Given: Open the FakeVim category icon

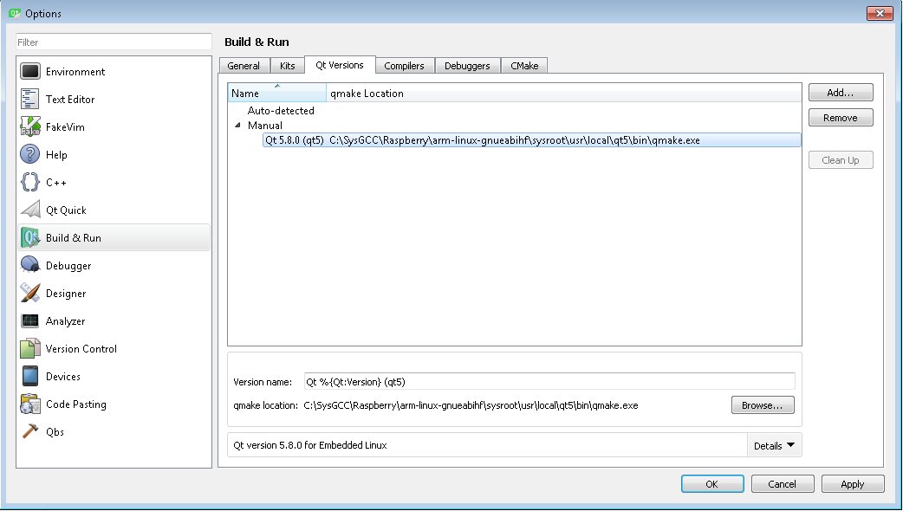Looking at the screenshot, I should (x=30, y=126).
